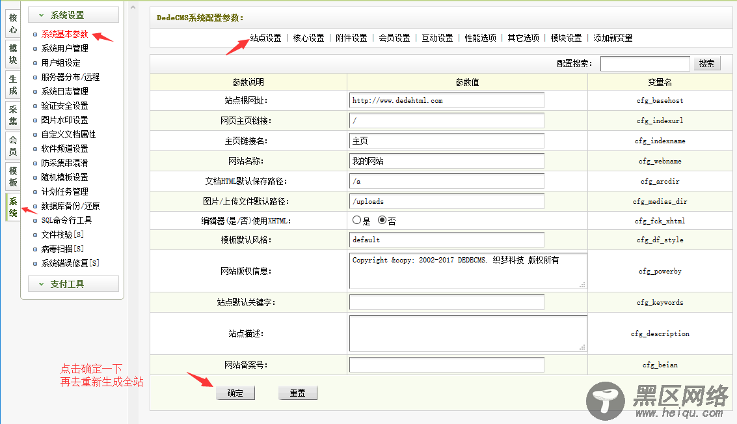737x424 pixels.
Task: Open 系统日志管理 menu item
Action: (64, 91)
